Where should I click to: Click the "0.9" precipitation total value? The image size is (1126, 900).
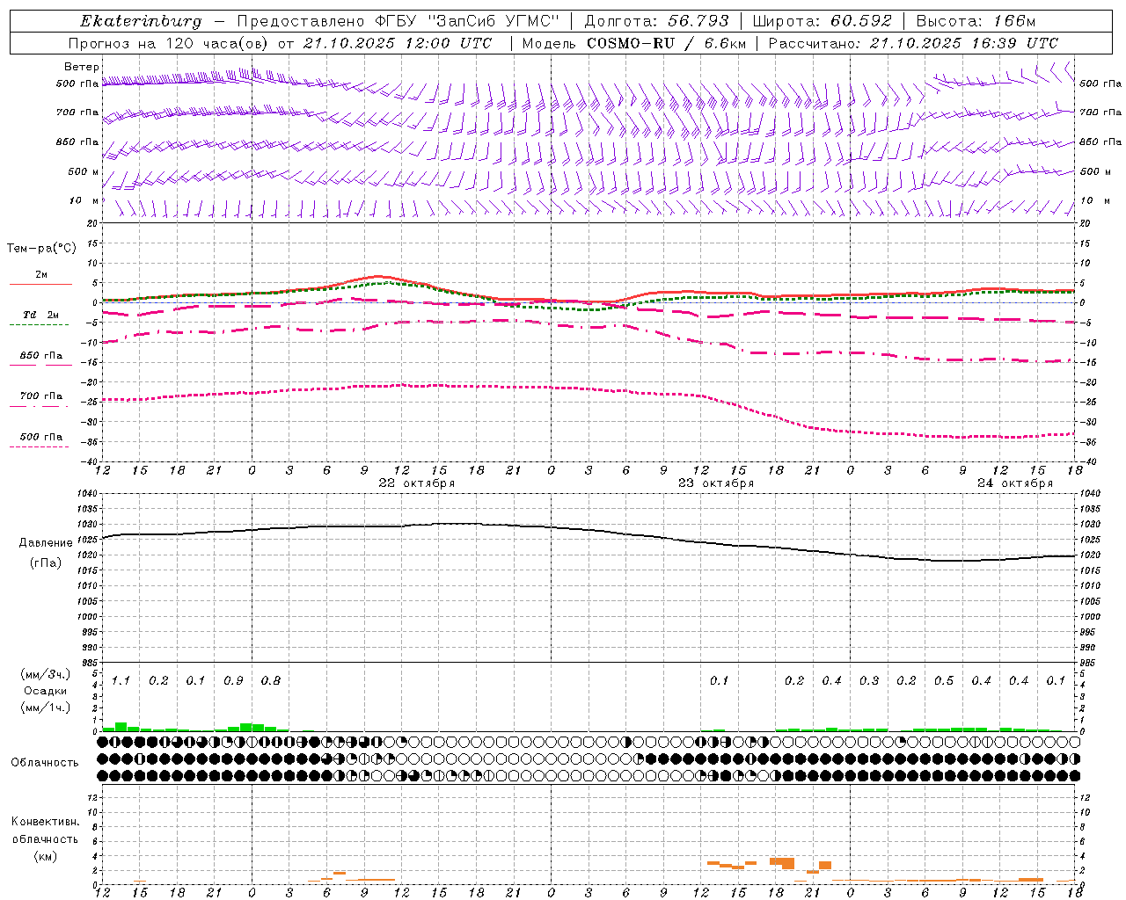tap(233, 681)
